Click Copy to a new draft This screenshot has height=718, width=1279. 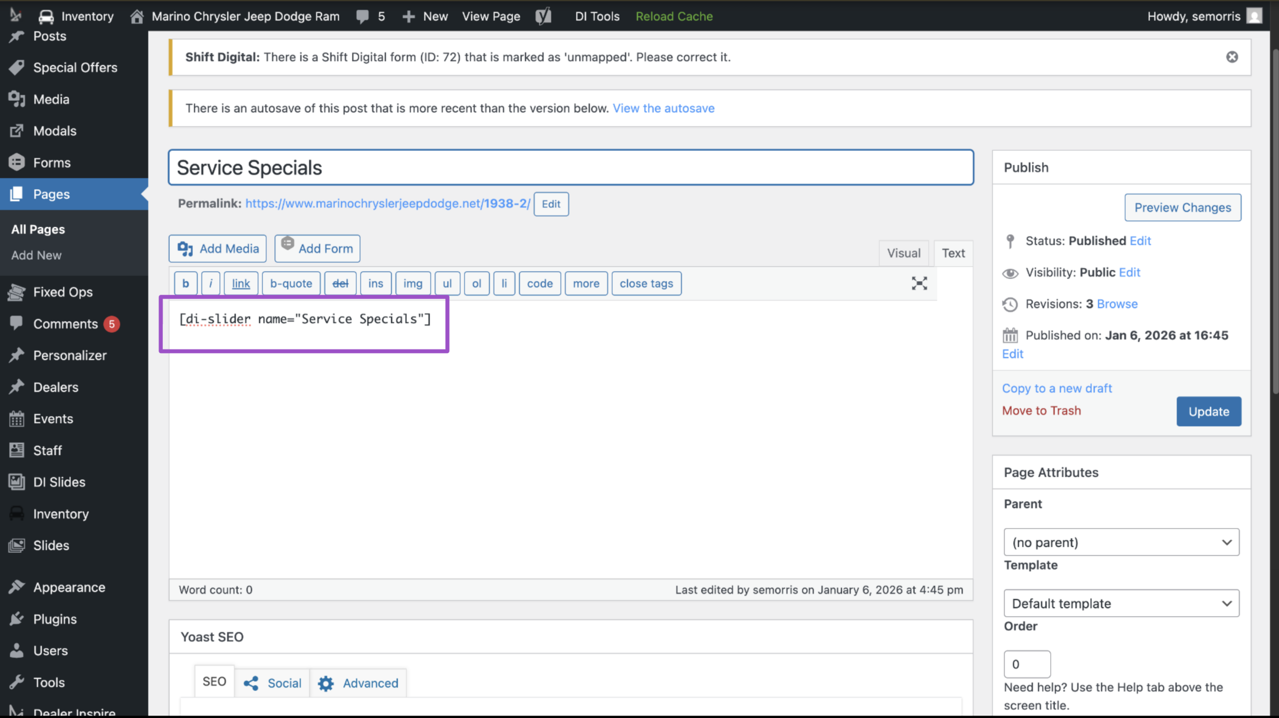point(1057,388)
